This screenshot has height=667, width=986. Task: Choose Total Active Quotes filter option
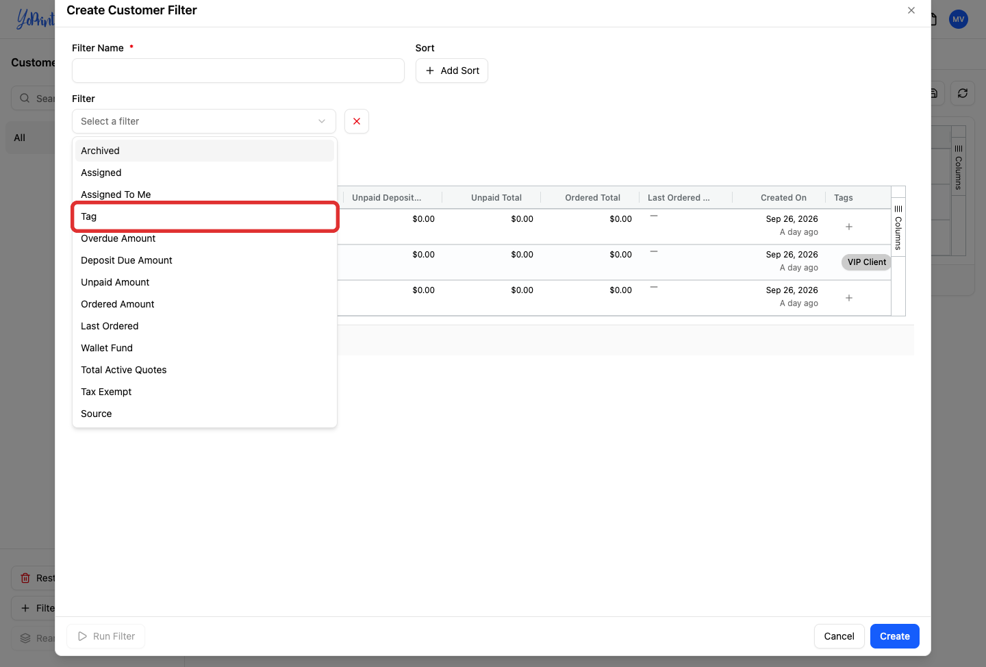tap(205, 370)
